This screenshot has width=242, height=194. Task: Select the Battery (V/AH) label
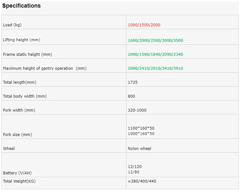click(x=17, y=173)
